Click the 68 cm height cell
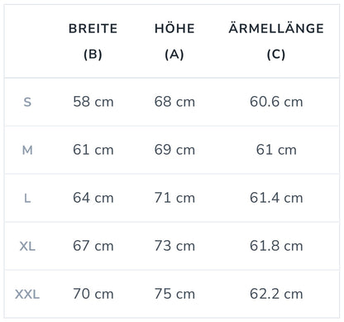344x322 pixels. coord(174,102)
